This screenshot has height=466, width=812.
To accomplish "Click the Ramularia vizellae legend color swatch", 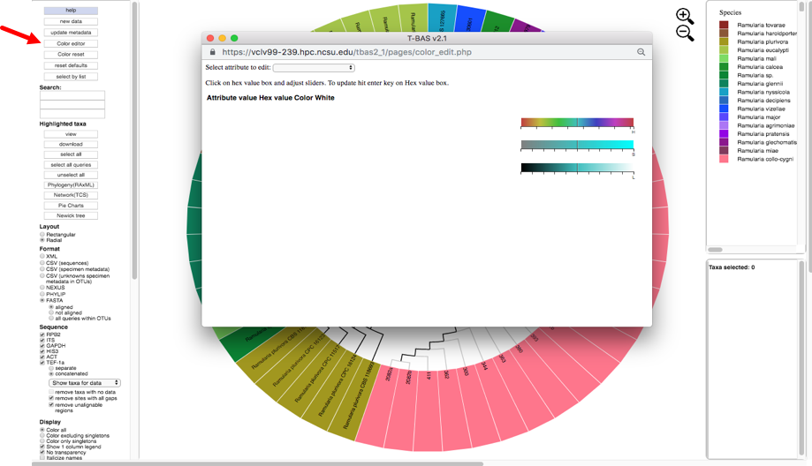I will (724, 109).
